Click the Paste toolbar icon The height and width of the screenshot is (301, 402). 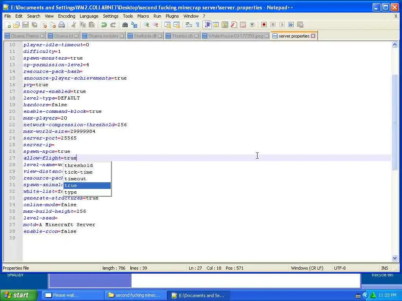coord(92,25)
